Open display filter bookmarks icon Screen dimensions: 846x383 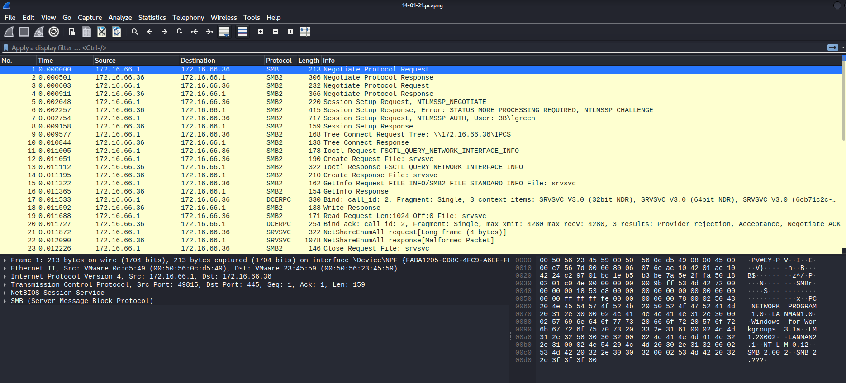click(x=6, y=47)
